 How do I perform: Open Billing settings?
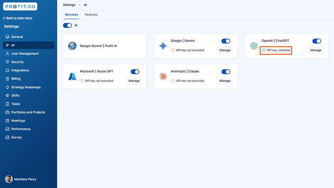(x=28, y=79)
